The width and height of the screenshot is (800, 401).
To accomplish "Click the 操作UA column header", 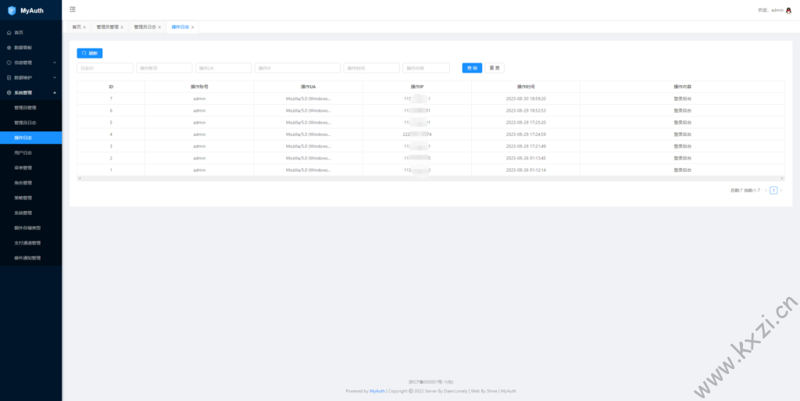I will (308, 87).
